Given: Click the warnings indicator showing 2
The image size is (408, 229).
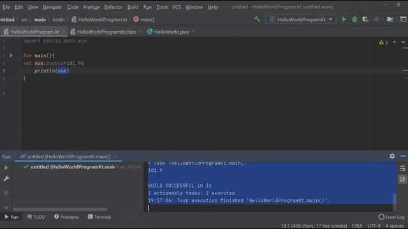Looking at the screenshot, I should point(383,43).
